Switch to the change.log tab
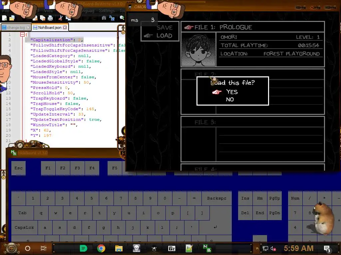Image resolution: width=341 pixels, height=255 pixels. point(16,28)
